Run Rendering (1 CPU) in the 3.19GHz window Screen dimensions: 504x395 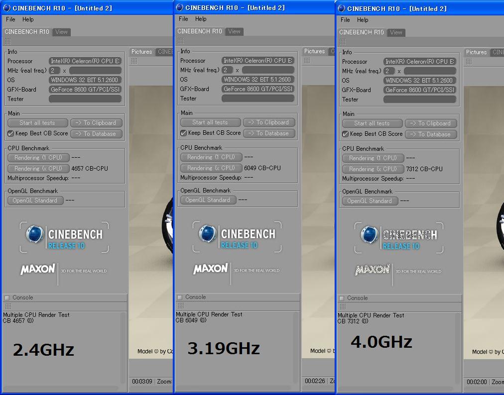coord(211,157)
